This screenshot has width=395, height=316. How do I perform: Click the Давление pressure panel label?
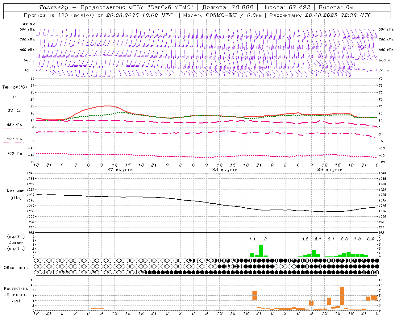click(16, 191)
